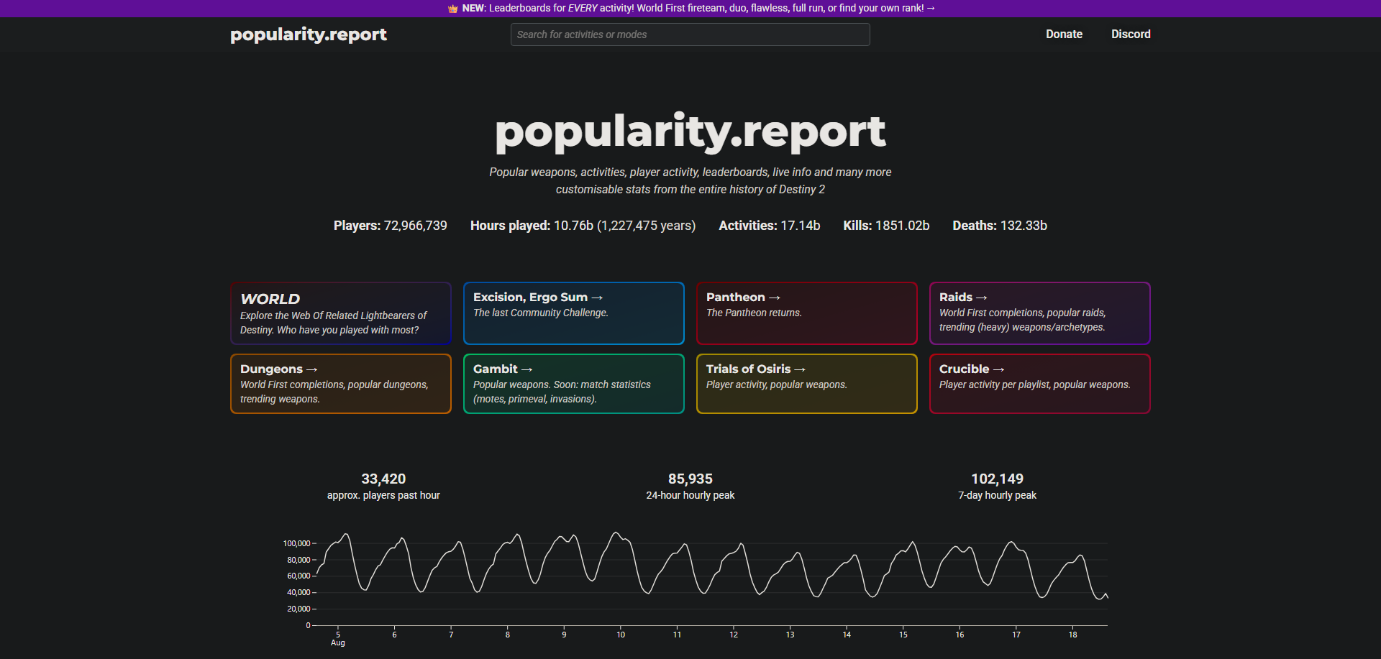Click the Deaths: 132.33b statistic
Screen dimensions: 1381x659
tap(1000, 226)
